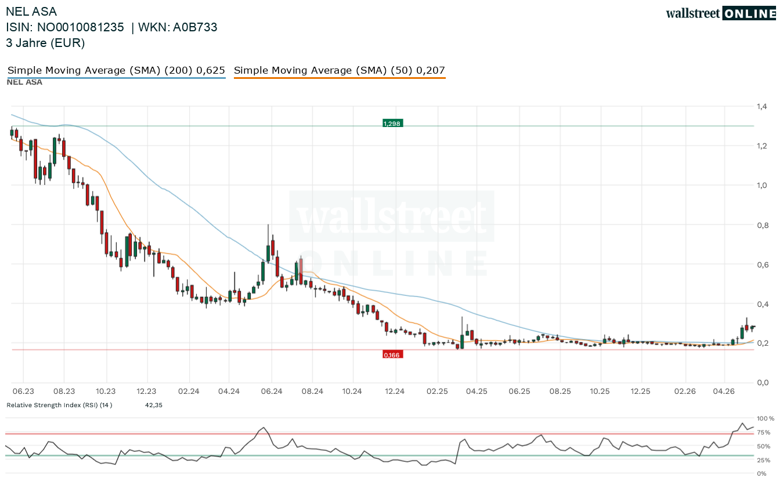783x489 pixels.
Task: Click the wallstreet ONLINE logo
Action: (721, 13)
